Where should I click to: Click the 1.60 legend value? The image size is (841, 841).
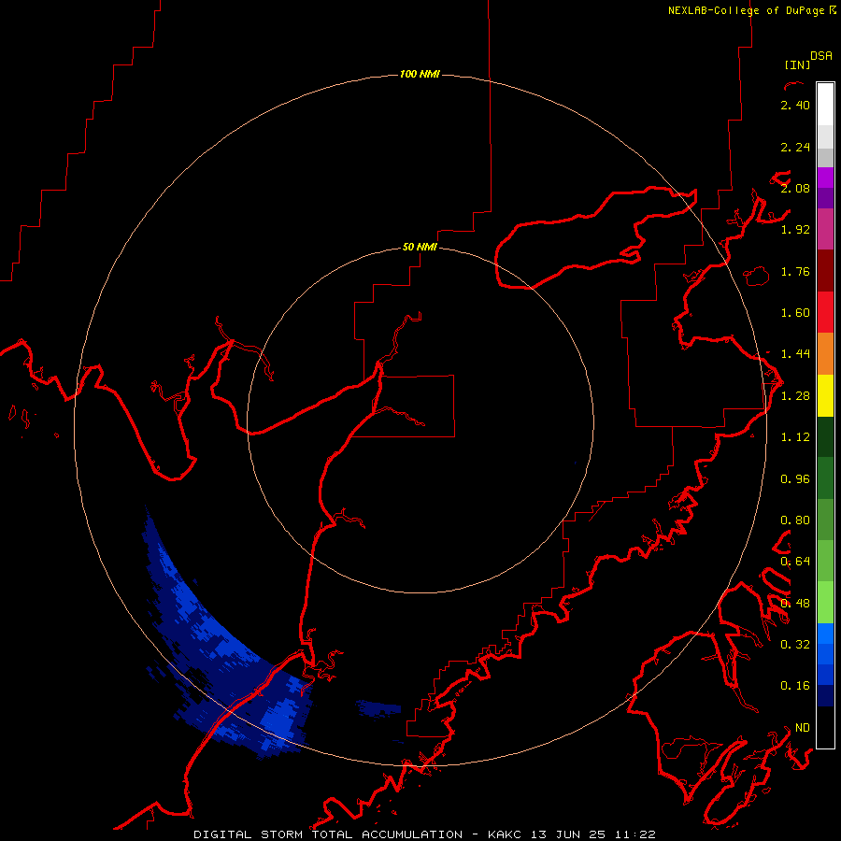(795, 313)
